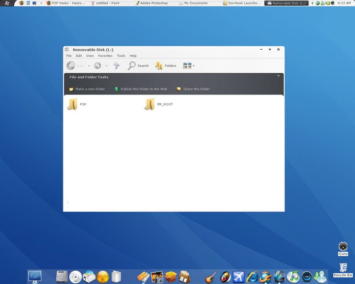
Task: Open the guitar icon in dock
Action: pyautogui.click(x=212, y=277)
